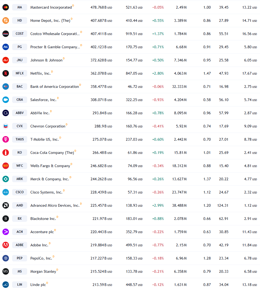Open the MA ticker symbol
The height and width of the screenshot is (290, 260).
[x=20, y=7]
